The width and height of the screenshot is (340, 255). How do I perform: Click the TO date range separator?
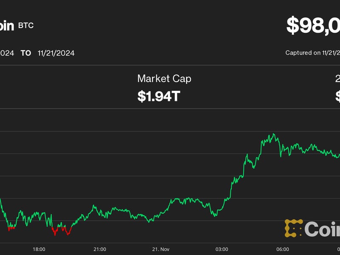26,53
